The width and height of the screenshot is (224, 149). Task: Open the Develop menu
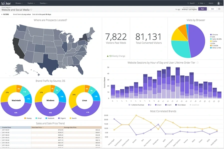tap(43, 3)
